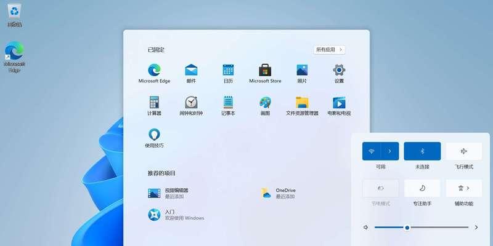This screenshot has height=246, width=493.
Task: Expand Wi-Fi networks list arrow
Action: [390, 151]
